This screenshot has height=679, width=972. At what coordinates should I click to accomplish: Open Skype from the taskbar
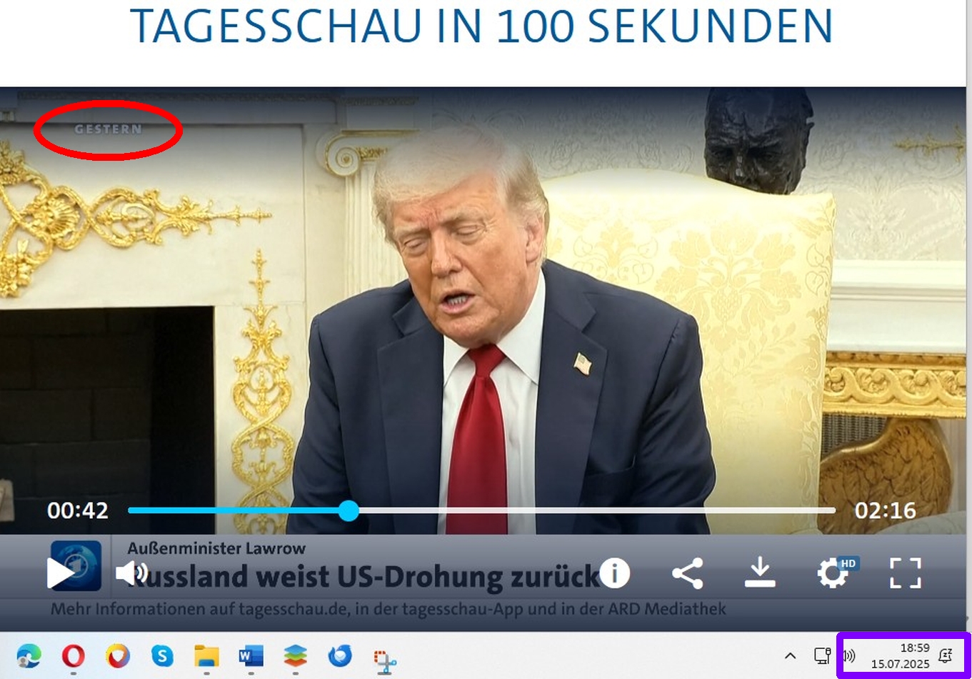pos(162,655)
